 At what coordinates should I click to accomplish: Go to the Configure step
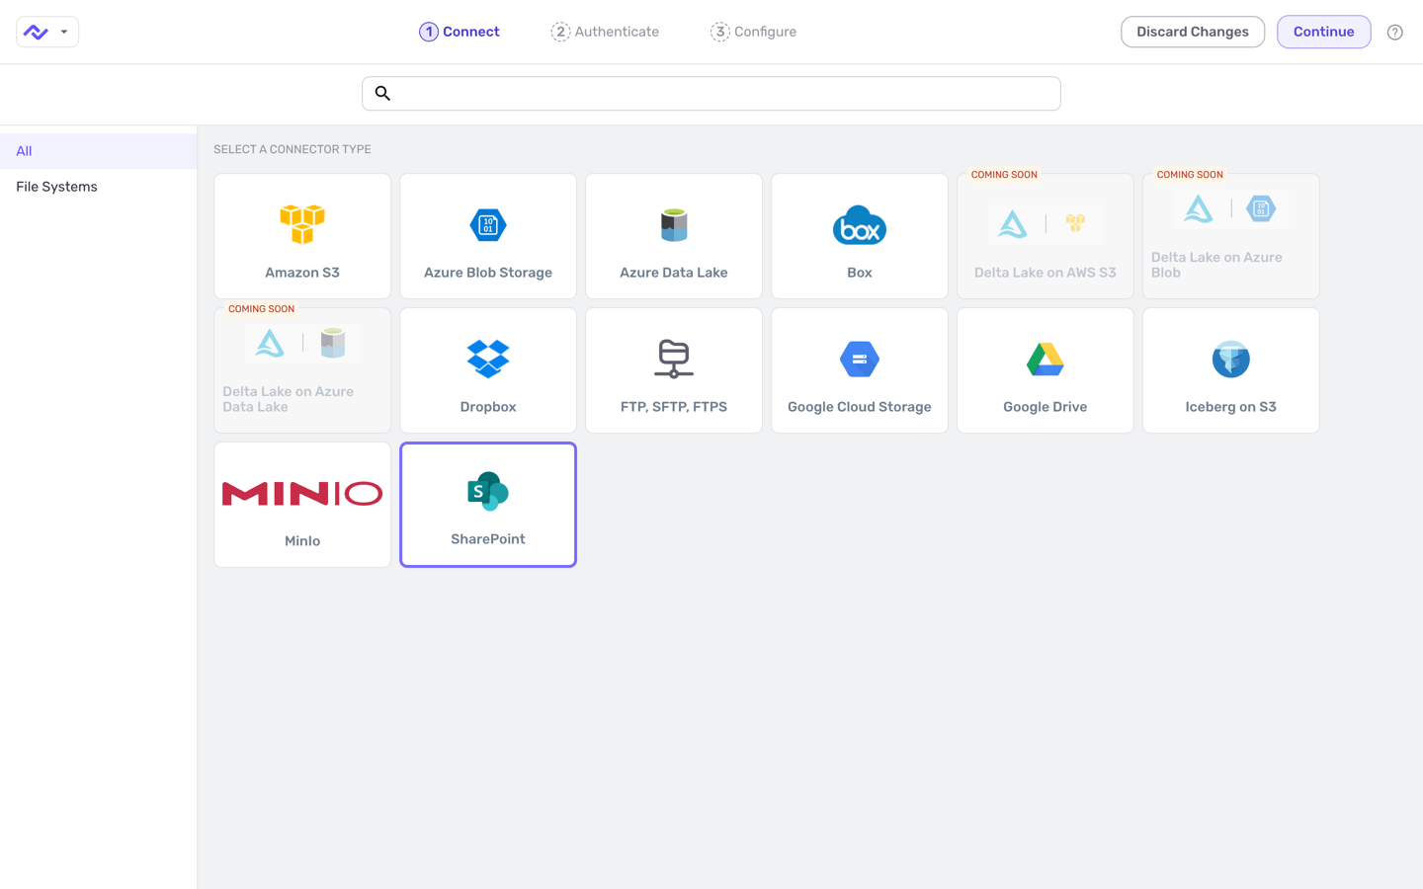[753, 32]
